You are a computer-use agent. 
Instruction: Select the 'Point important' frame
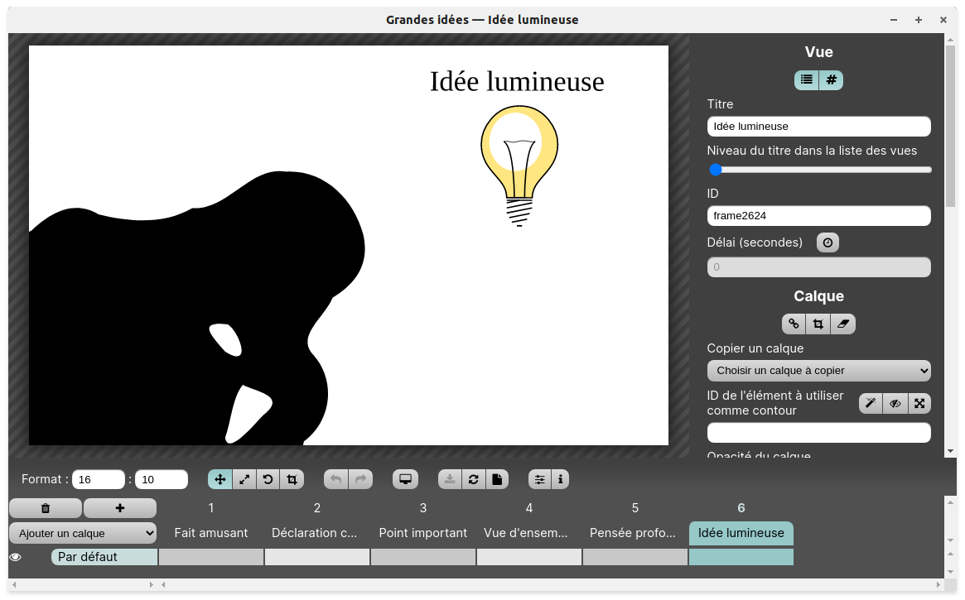pyautogui.click(x=422, y=533)
